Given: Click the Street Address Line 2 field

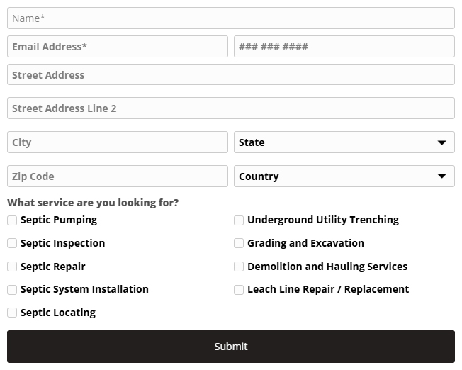Looking at the screenshot, I should [x=230, y=108].
